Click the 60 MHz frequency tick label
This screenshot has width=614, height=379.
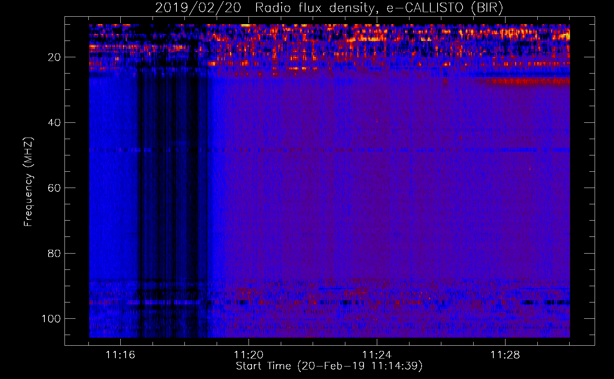coord(54,188)
